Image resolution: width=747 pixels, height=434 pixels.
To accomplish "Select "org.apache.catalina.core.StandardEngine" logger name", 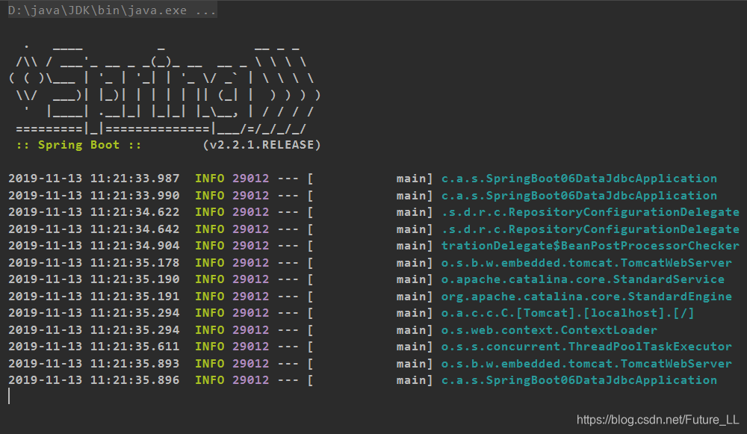I will [586, 297].
